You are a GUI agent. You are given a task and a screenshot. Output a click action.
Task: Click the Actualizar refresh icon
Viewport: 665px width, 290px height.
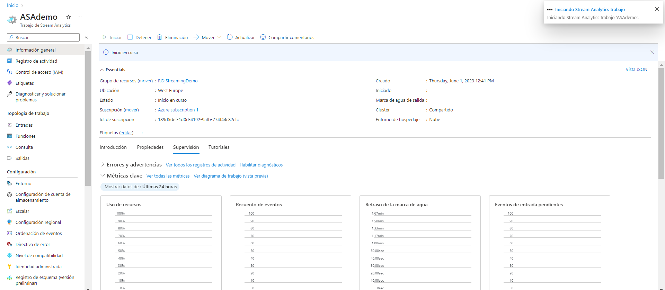[x=230, y=37]
